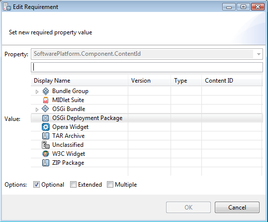Click the MIDlet Suite icon

46,100
